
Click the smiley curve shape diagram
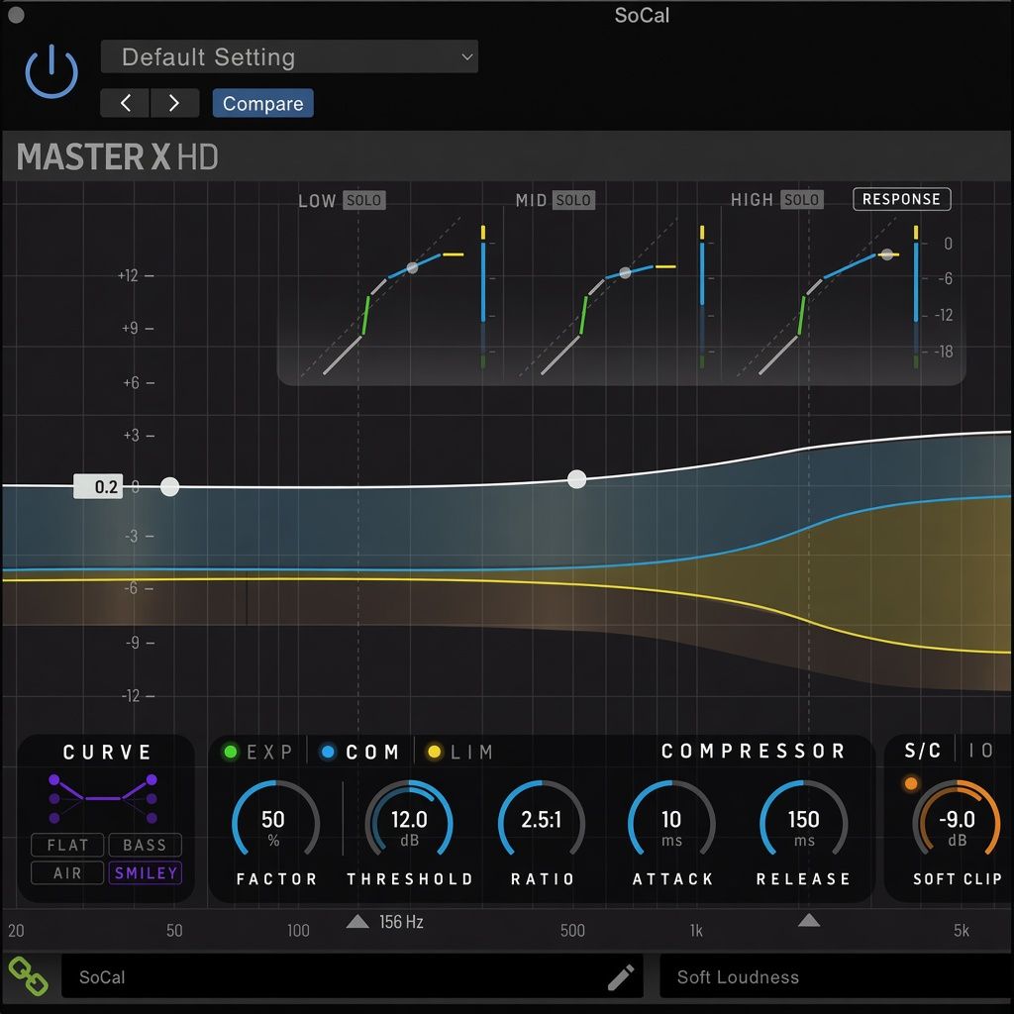[103, 799]
